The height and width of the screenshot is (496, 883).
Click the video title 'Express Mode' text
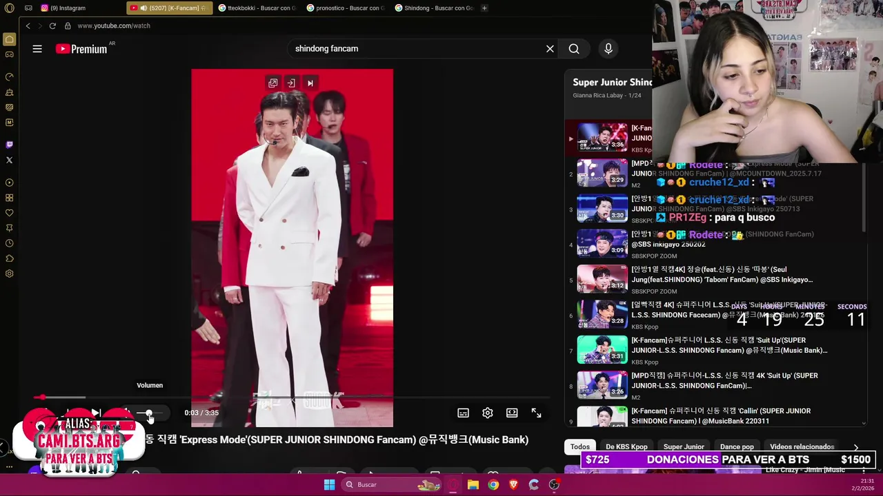coord(337,440)
